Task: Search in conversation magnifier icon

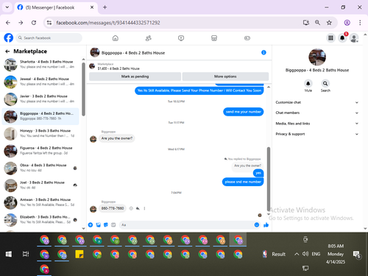Action: [325, 83]
